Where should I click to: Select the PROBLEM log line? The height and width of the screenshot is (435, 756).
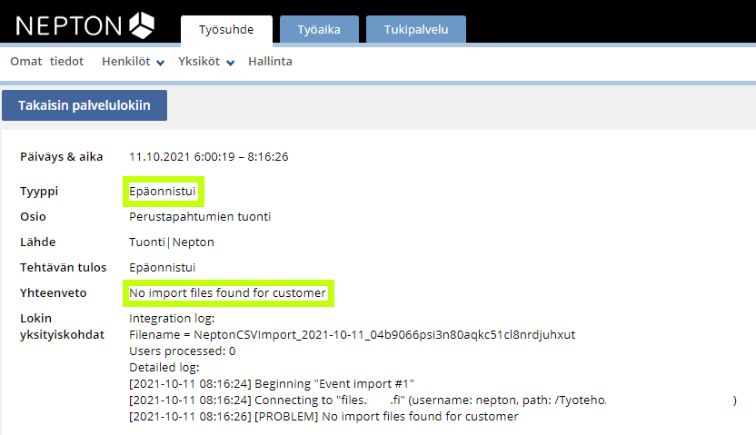323,417
